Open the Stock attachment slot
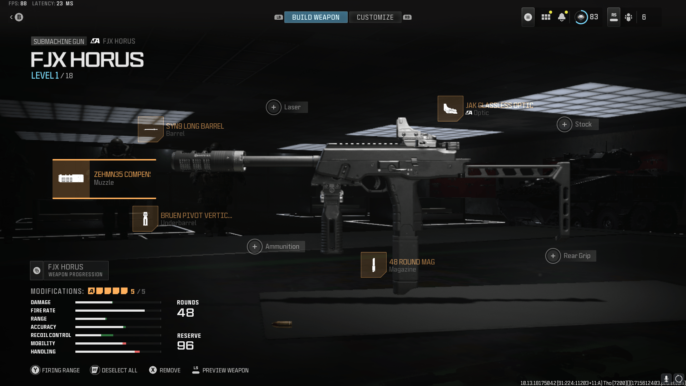The height and width of the screenshot is (386, 686). [x=564, y=124]
